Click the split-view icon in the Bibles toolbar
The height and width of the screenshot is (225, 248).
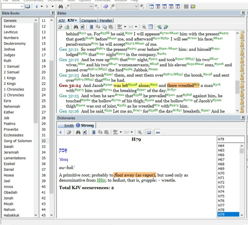[151, 27]
